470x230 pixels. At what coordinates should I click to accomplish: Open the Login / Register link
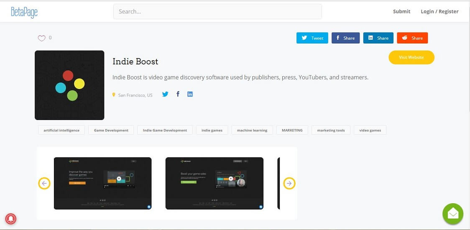(440, 11)
